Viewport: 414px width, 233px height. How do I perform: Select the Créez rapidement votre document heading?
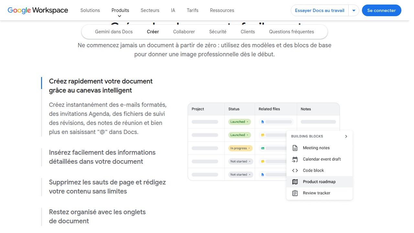tap(101, 86)
